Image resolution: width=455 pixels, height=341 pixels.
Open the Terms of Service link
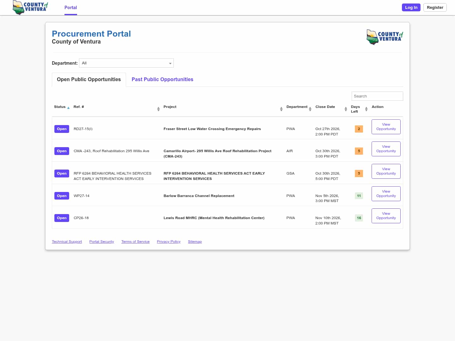click(135, 242)
